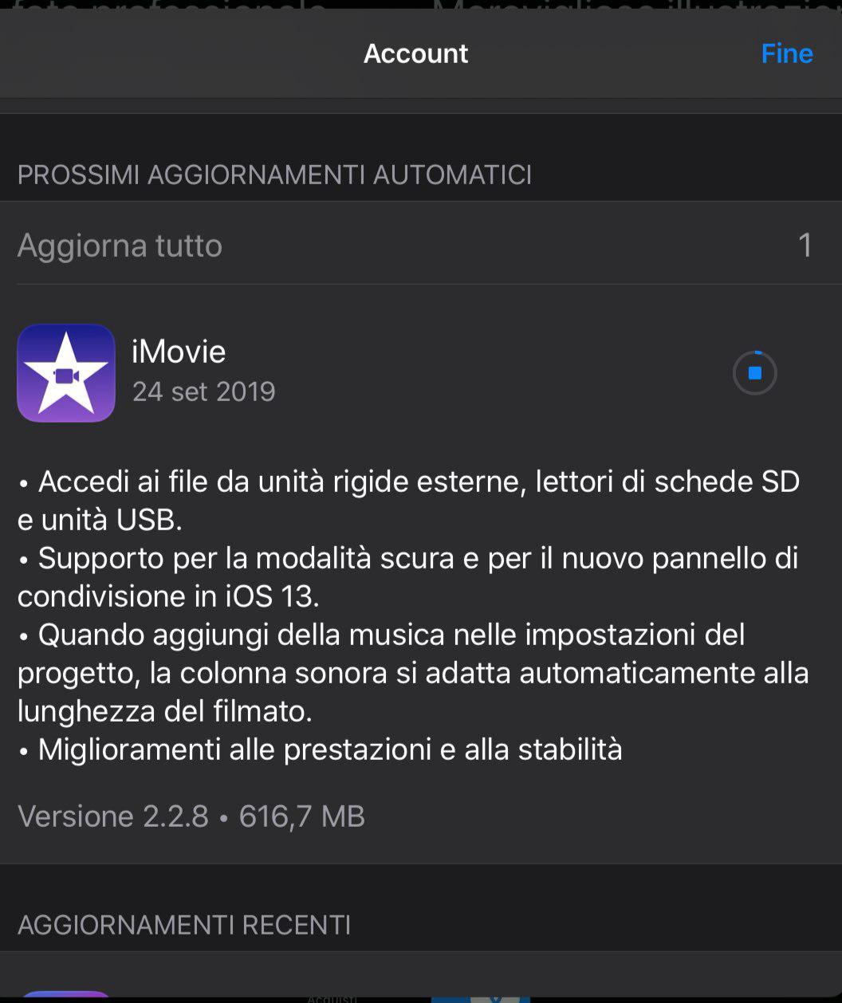Tap the pending updates count 1

805,246
